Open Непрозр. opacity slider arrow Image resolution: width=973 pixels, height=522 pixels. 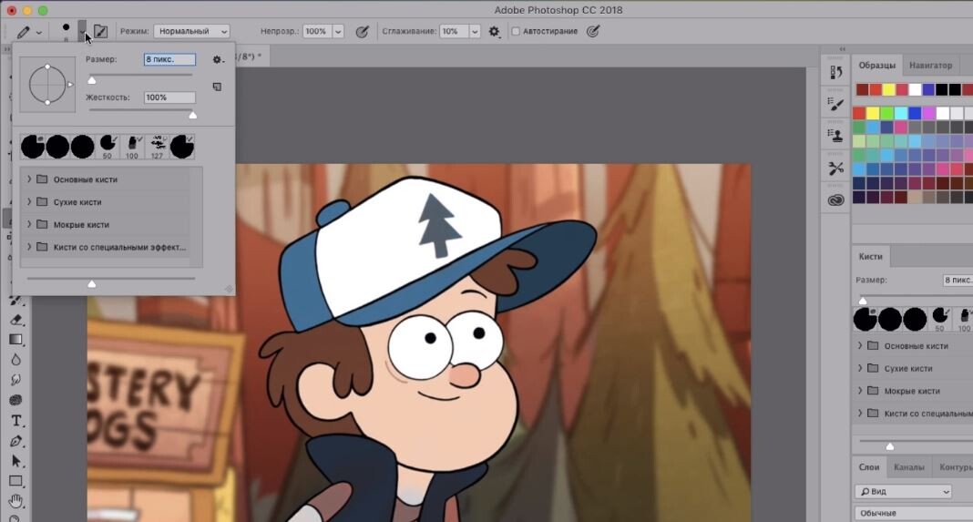tap(338, 31)
